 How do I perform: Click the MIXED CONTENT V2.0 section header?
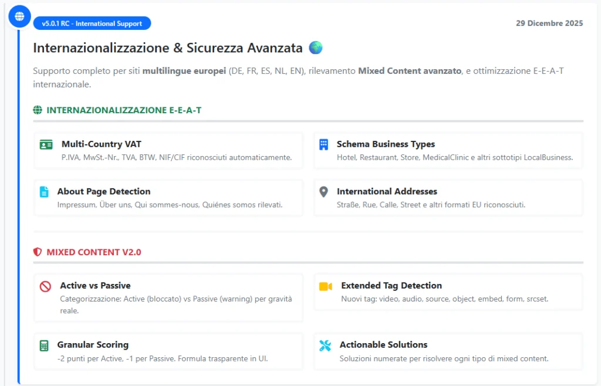click(x=94, y=252)
